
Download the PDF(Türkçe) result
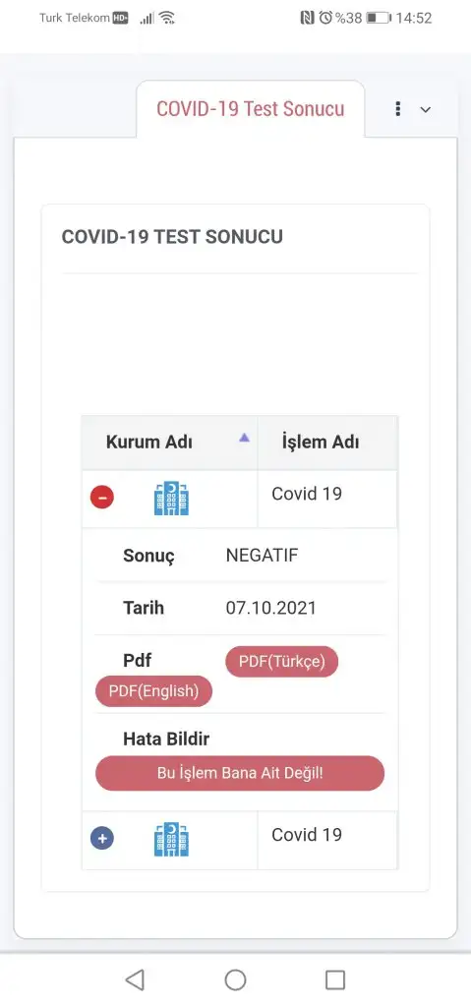(x=281, y=662)
